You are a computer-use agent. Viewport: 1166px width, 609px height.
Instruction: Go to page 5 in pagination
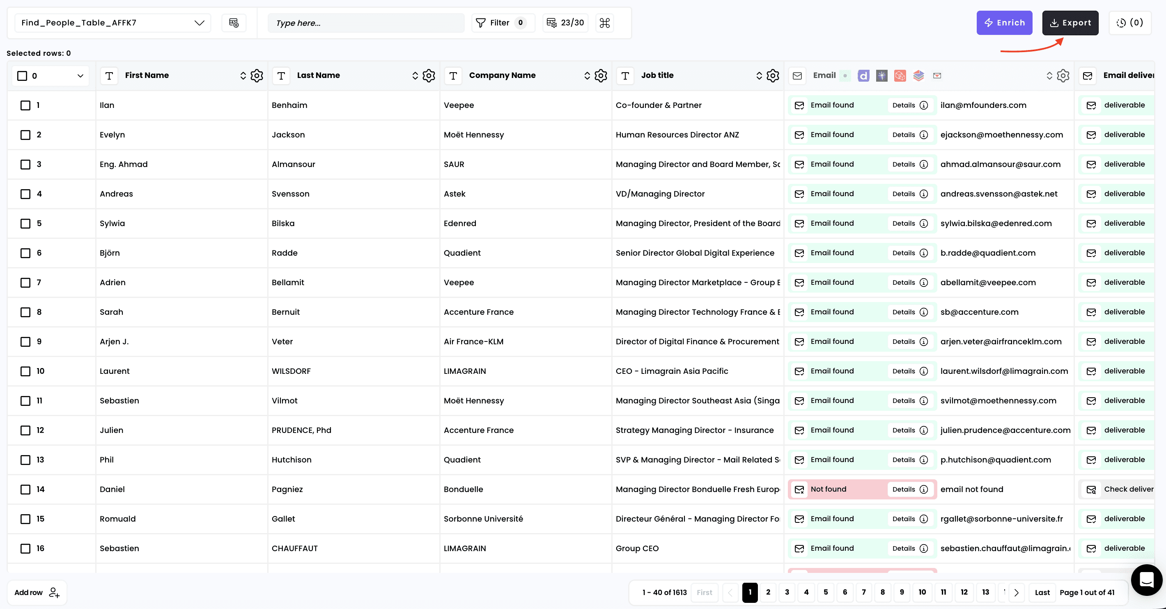tap(826, 592)
